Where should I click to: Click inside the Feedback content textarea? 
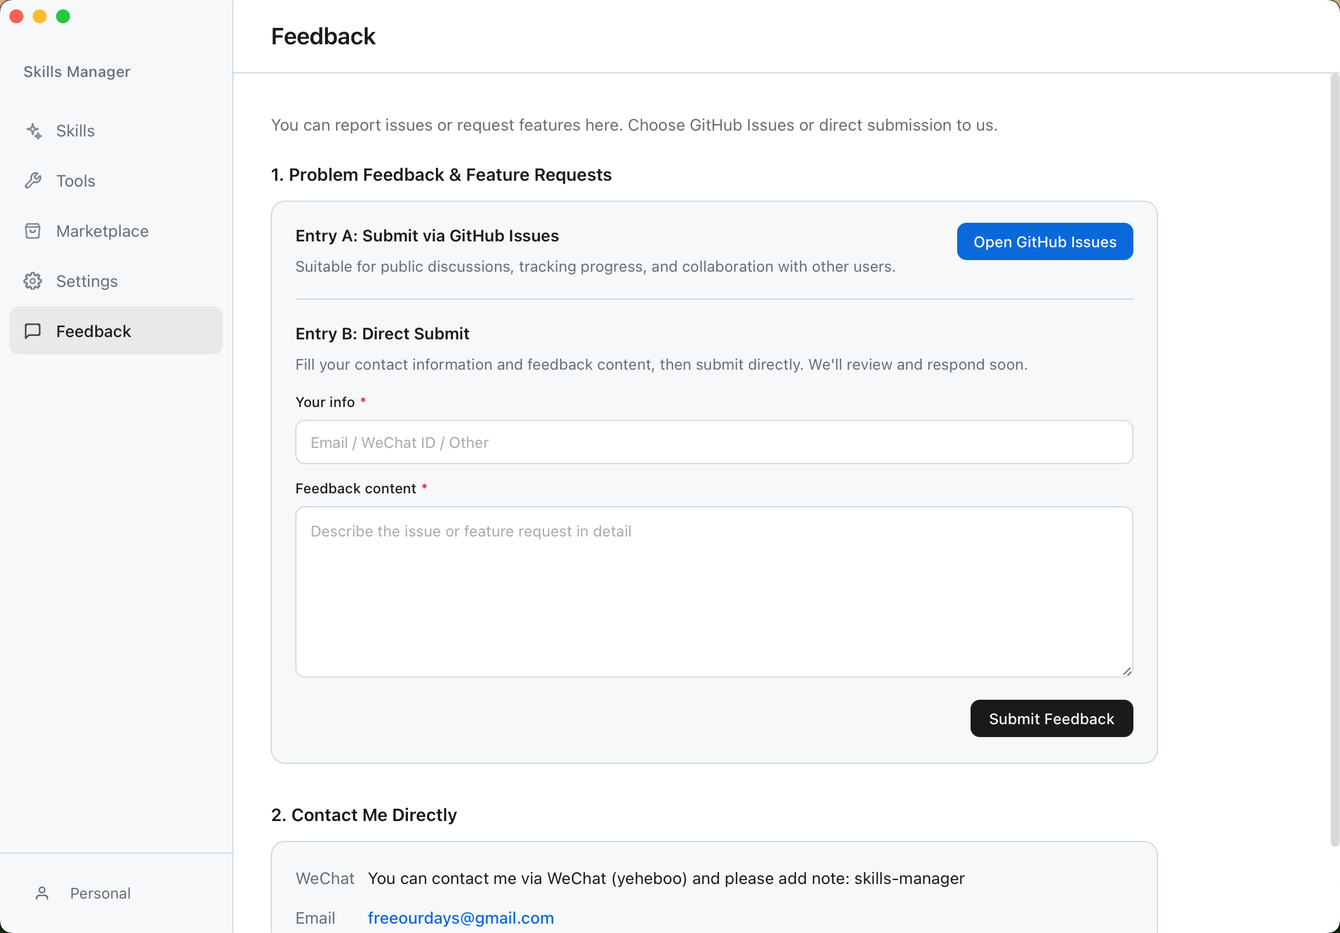714,592
